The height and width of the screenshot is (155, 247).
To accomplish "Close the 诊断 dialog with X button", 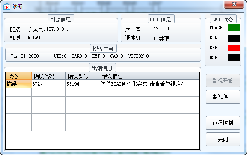I will (x=234, y=4).
